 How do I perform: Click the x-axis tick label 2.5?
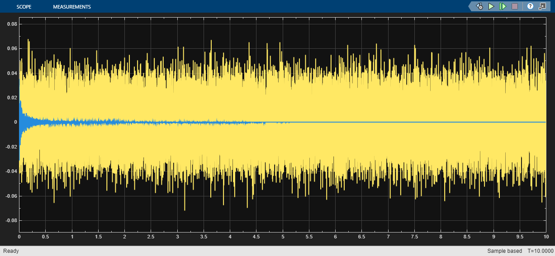(x=151, y=236)
